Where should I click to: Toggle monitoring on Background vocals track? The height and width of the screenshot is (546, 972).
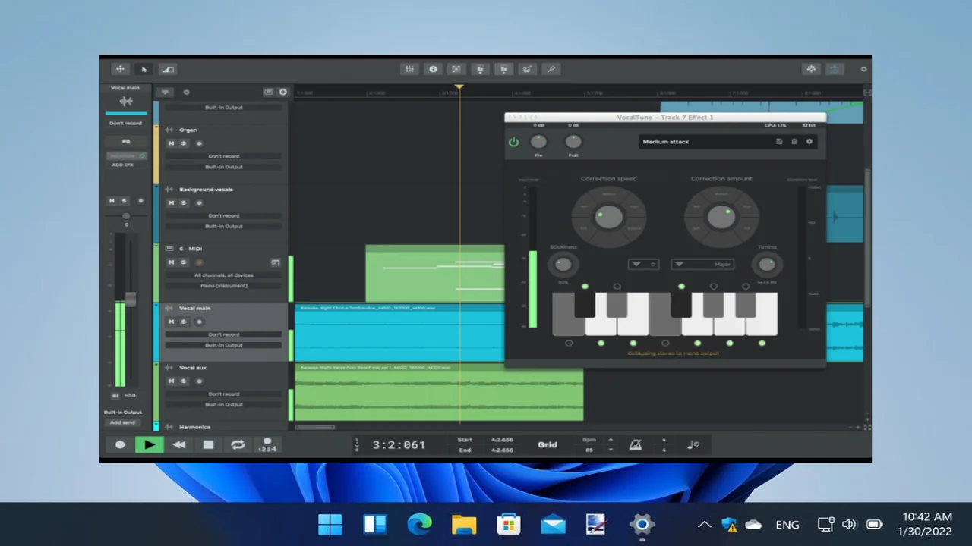point(200,202)
